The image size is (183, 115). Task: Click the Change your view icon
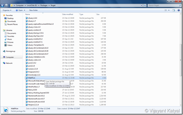166,10
